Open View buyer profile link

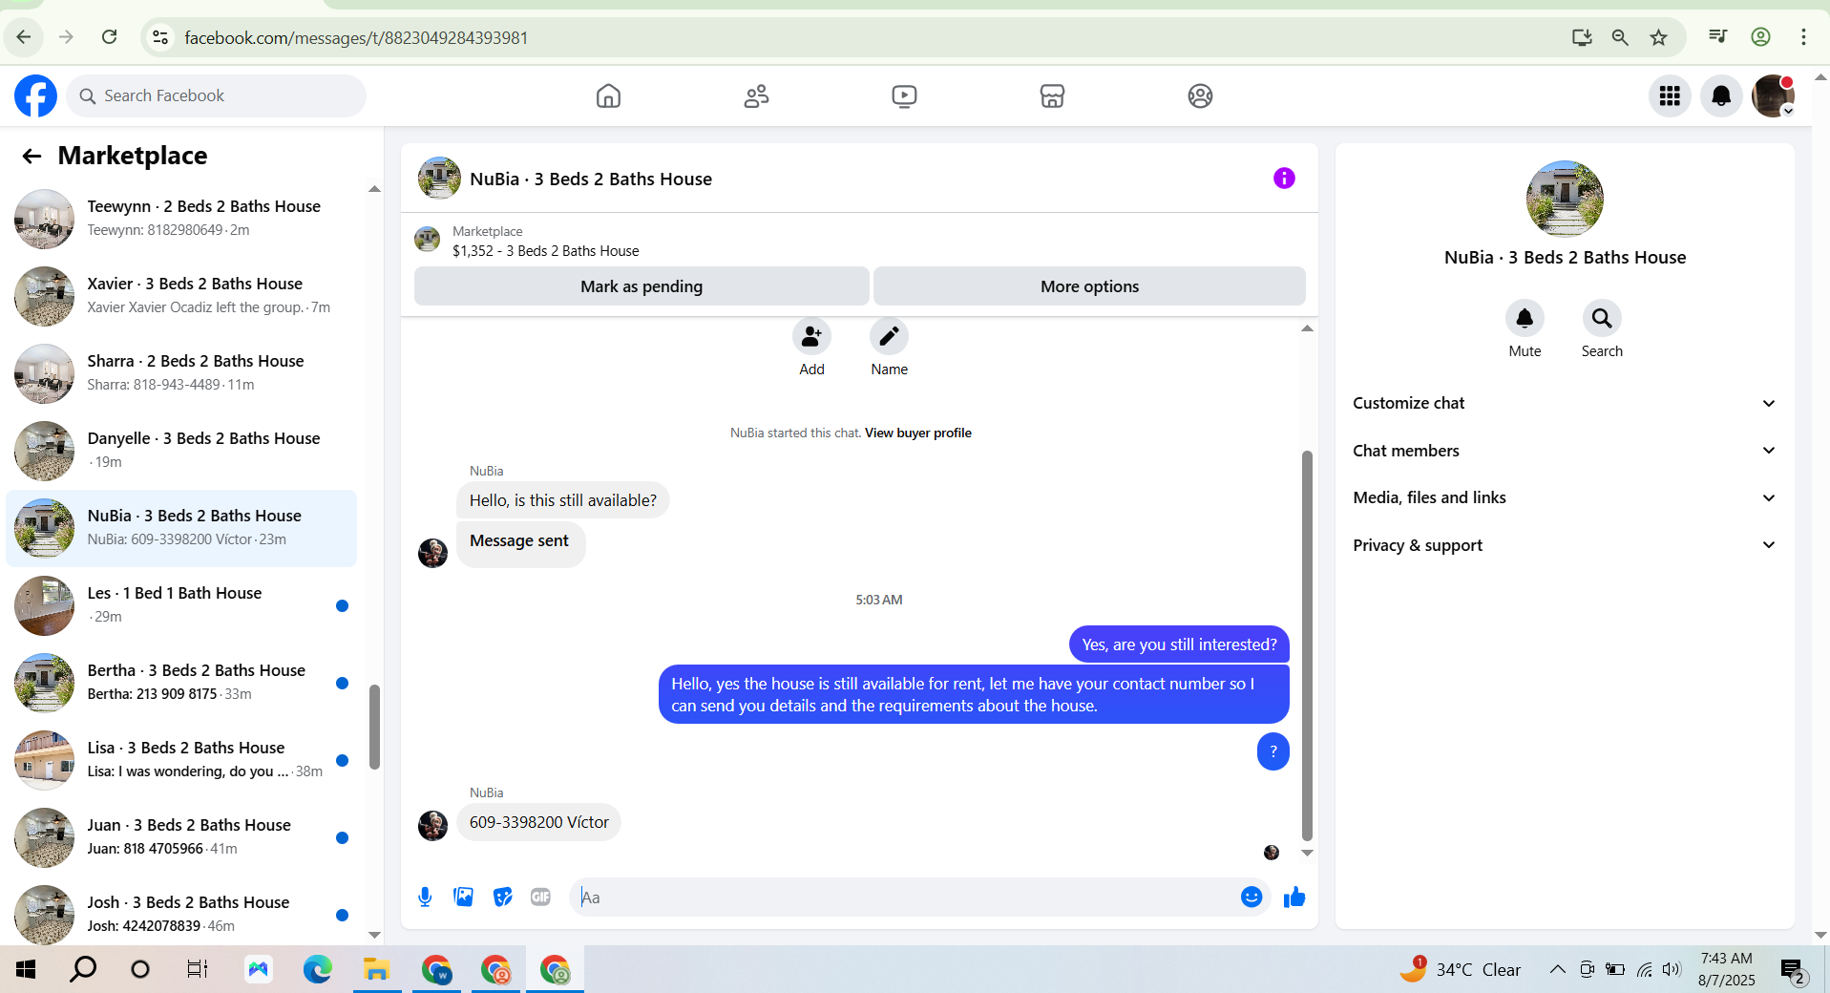click(x=918, y=433)
